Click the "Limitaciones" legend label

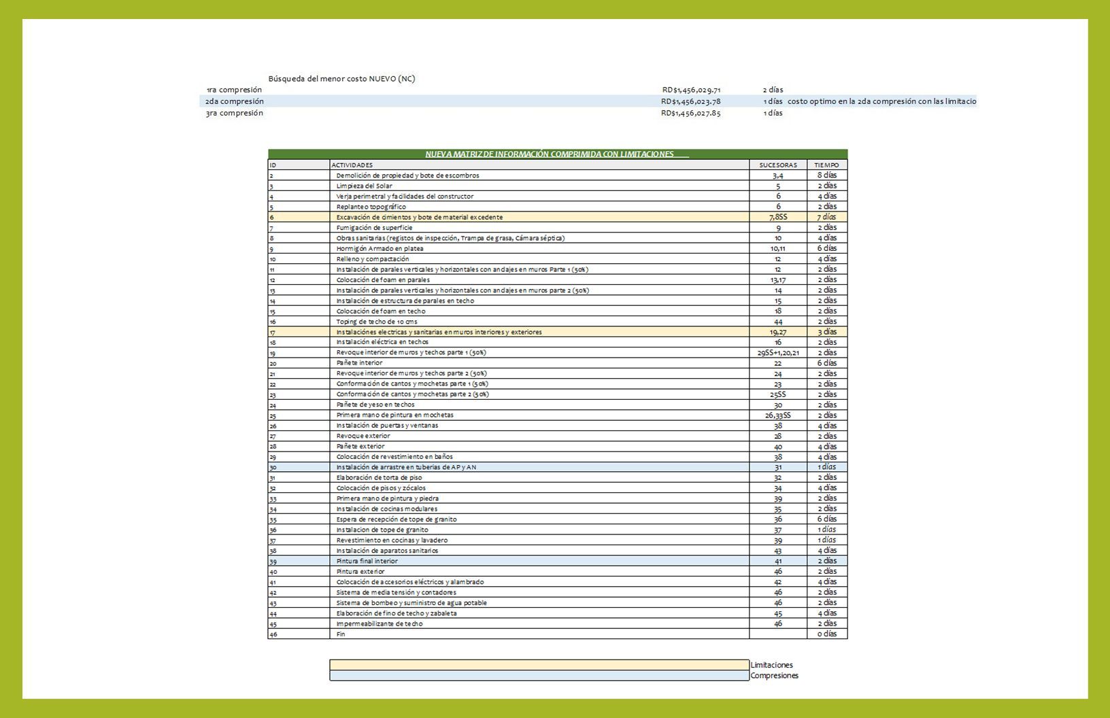(x=772, y=665)
